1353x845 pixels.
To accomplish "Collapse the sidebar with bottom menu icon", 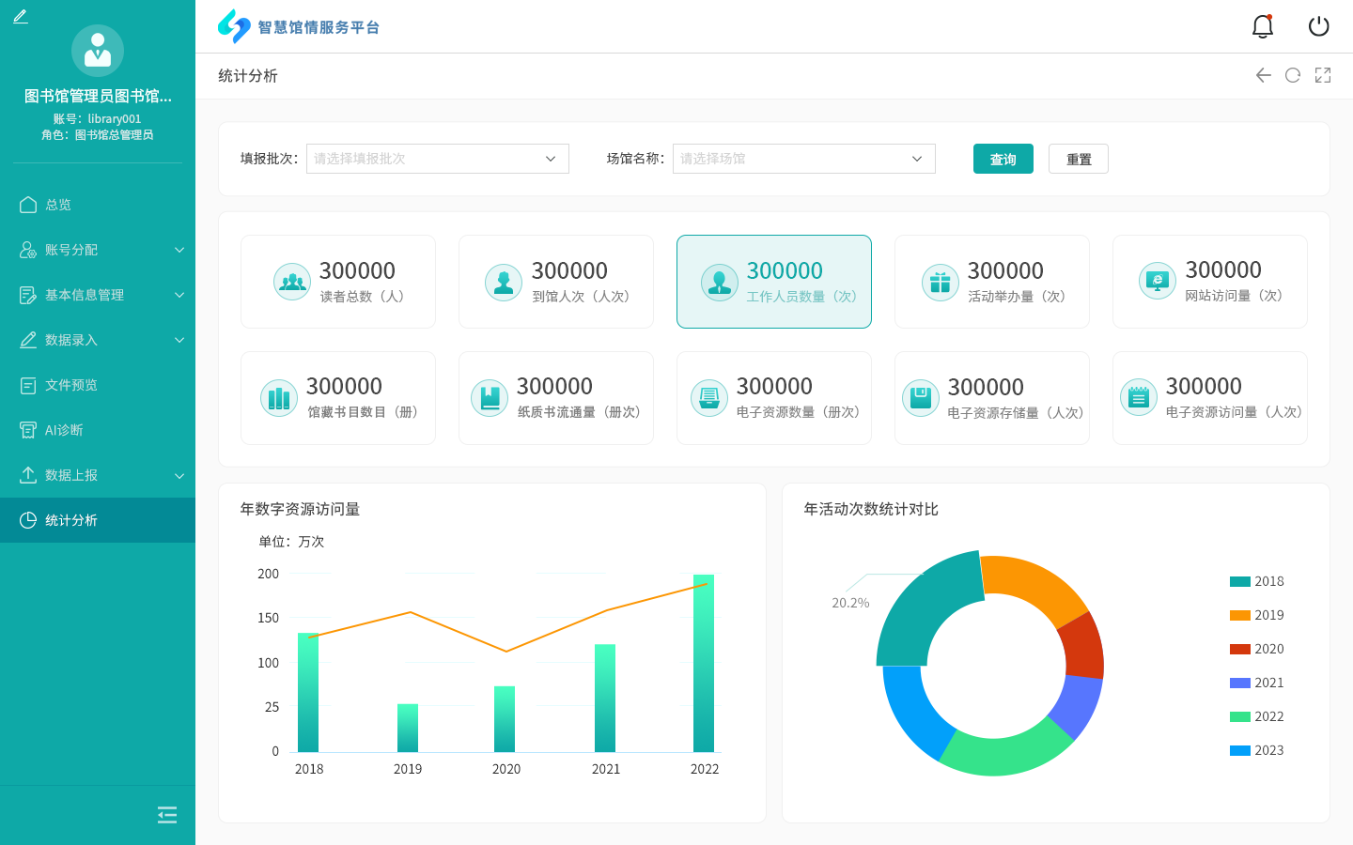I will point(167,815).
